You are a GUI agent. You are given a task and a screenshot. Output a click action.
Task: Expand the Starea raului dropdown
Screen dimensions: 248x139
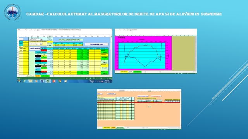41,40
